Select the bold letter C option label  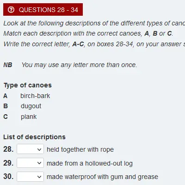[x=6, y=117]
